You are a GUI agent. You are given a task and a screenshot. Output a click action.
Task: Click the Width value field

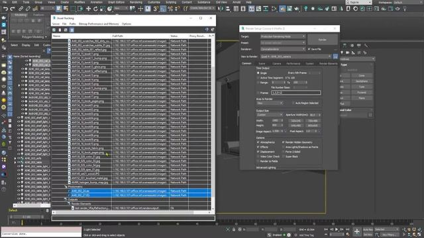276,120
